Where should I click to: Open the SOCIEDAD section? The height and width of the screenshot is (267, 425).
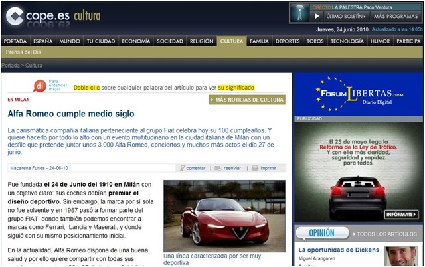(x=170, y=41)
